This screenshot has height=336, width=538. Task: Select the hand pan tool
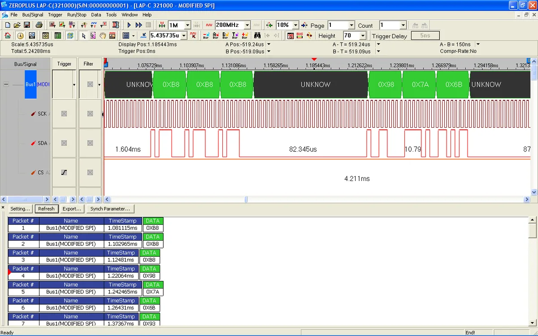tap(103, 36)
